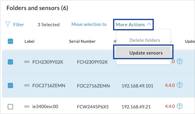Screen dimensions: 195x114
Task: Check the ie3400esc00 row checkbox
Action: pos(10,107)
